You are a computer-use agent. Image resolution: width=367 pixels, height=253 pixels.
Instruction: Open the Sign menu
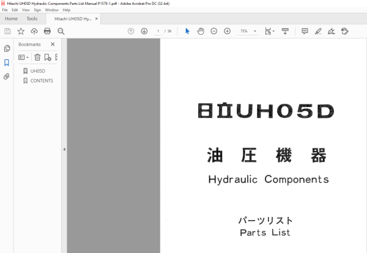click(x=37, y=10)
